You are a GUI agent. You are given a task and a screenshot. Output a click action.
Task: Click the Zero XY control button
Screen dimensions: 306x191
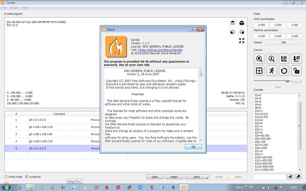click(x=284, y=59)
